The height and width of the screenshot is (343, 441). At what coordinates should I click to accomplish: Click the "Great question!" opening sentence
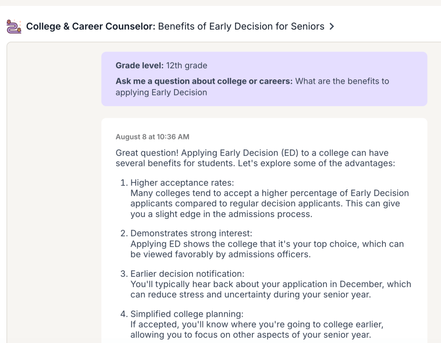[x=147, y=153]
